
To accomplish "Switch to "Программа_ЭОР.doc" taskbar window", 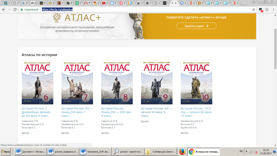I will [95, 152].
